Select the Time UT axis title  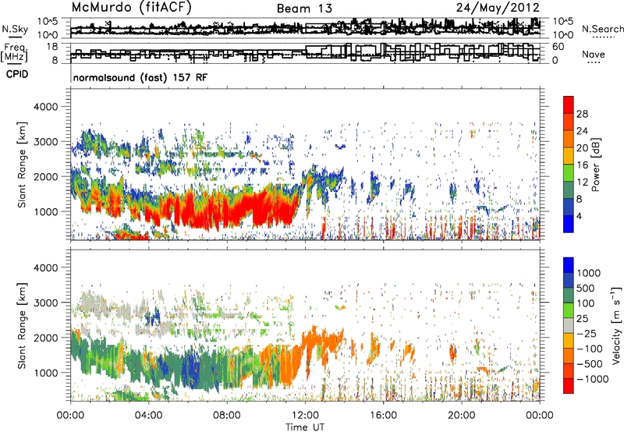[305, 427]
